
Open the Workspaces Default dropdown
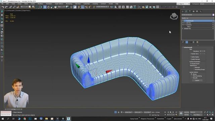tap(207, 4)
